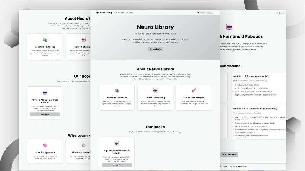Click Physical AI and Humanoid Robotics title, center card
The image size is (305, 171).
(x=117, y=152)
